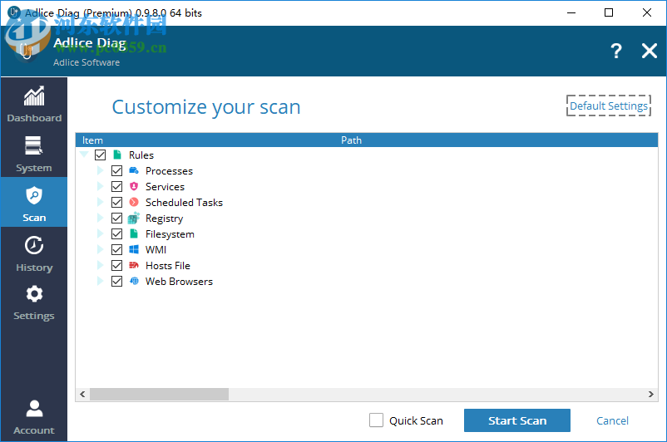Click the Hosts File red icon

tap(134, 265)
